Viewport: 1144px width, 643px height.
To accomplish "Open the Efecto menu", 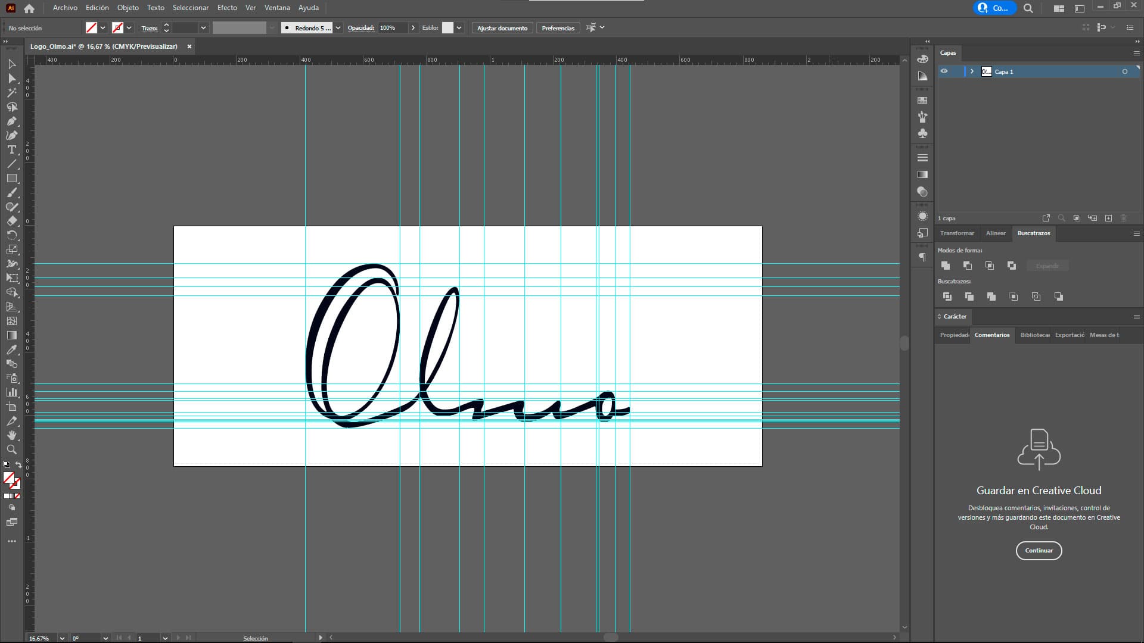I will click(227, 8).
